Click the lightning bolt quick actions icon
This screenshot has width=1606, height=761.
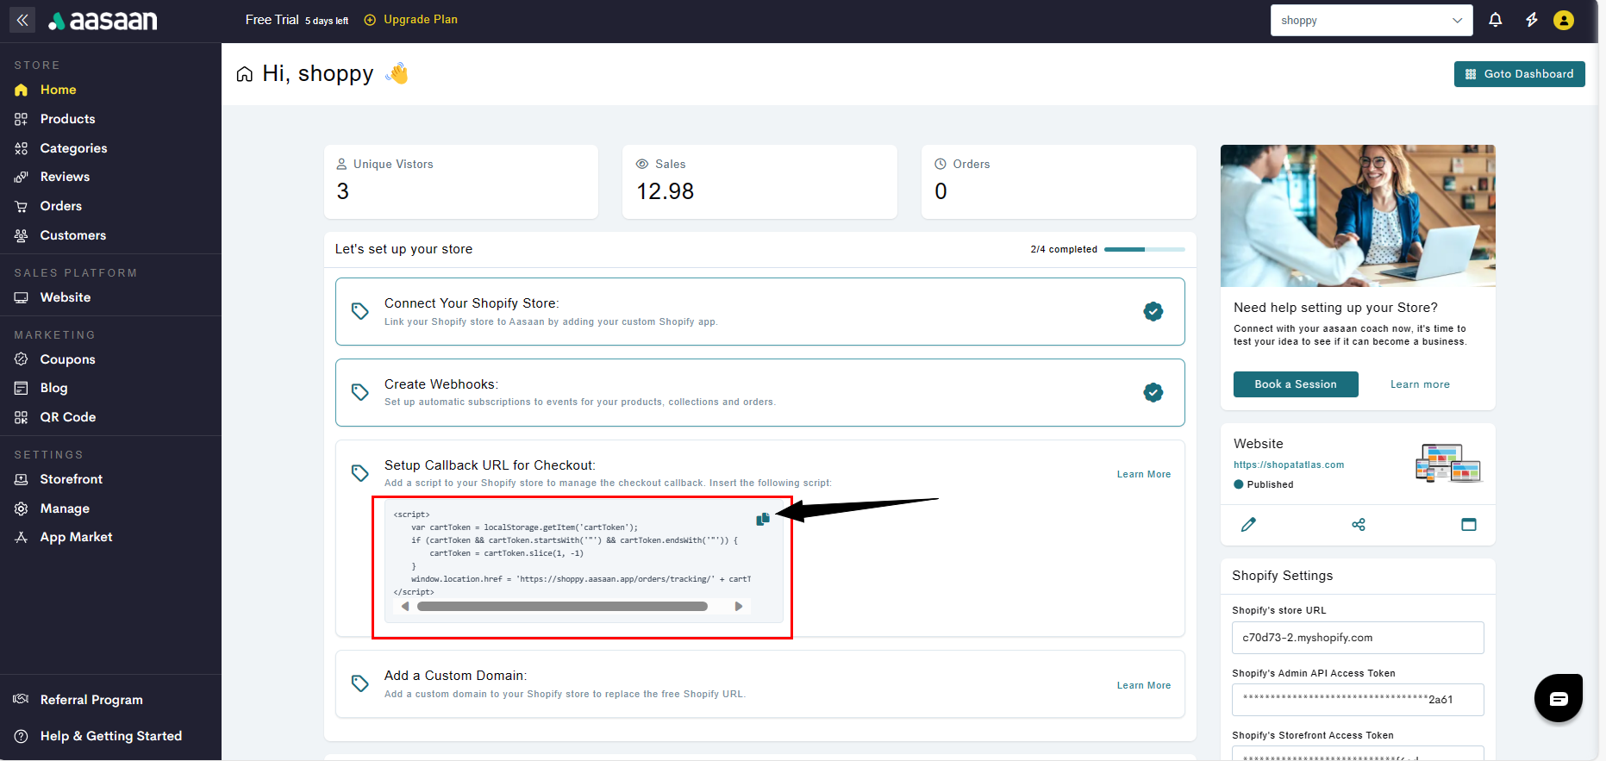(1532, 20)
